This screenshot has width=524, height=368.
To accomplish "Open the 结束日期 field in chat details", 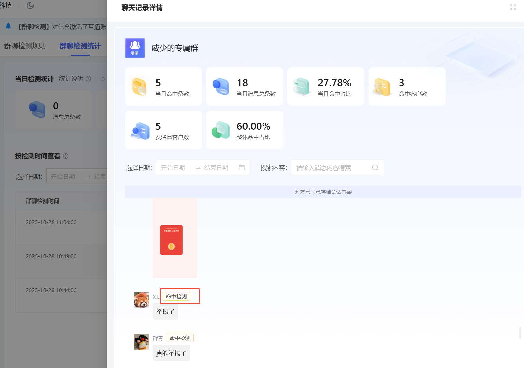I will tap(216, 168).
